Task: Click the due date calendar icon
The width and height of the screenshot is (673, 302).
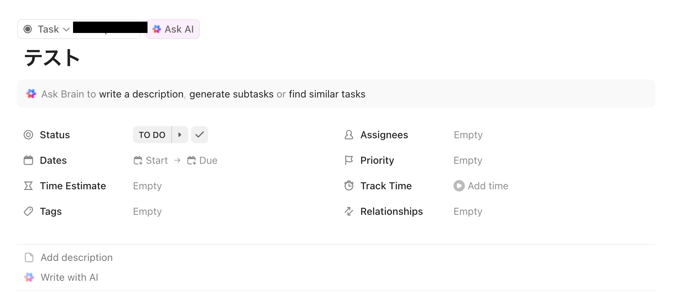Action: coord(191,161)
